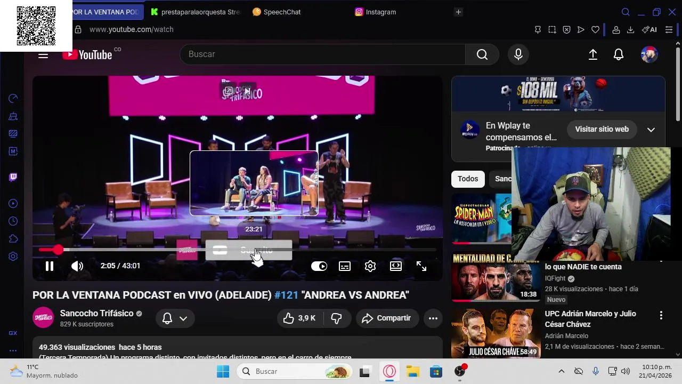Open JULIO CÉSAR CHÁVEZ video thumbnail
This screenshot has height=384, width=682.
(496, 333)
